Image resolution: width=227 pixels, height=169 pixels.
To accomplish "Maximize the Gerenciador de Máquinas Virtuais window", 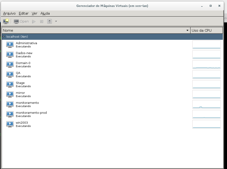I will click(211, 6).
